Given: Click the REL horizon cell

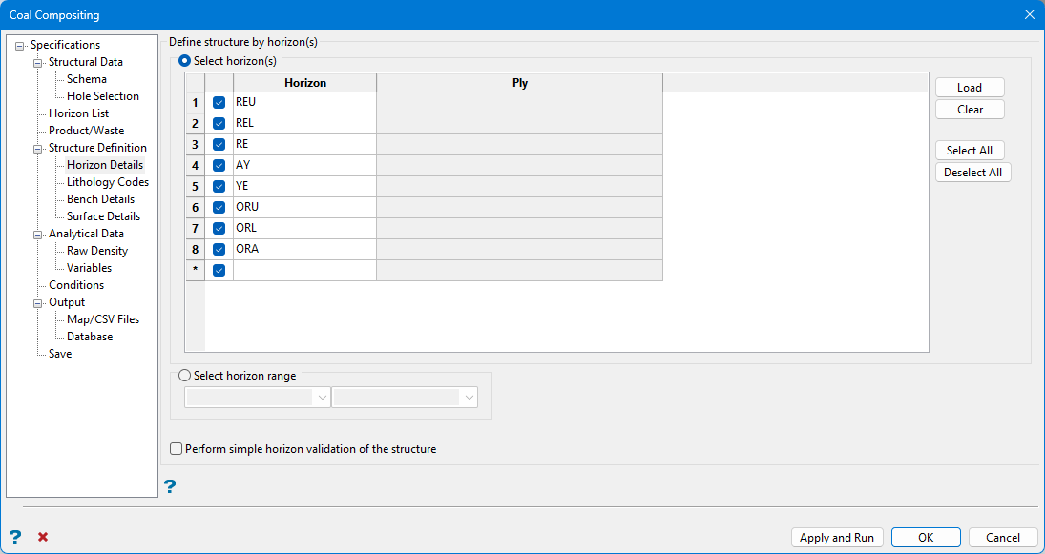Looking at the screenshot, I should (305, 124).
